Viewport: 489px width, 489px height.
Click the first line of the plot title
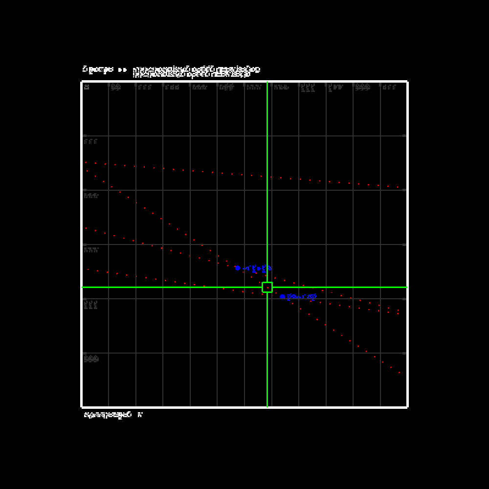[196, 69]
